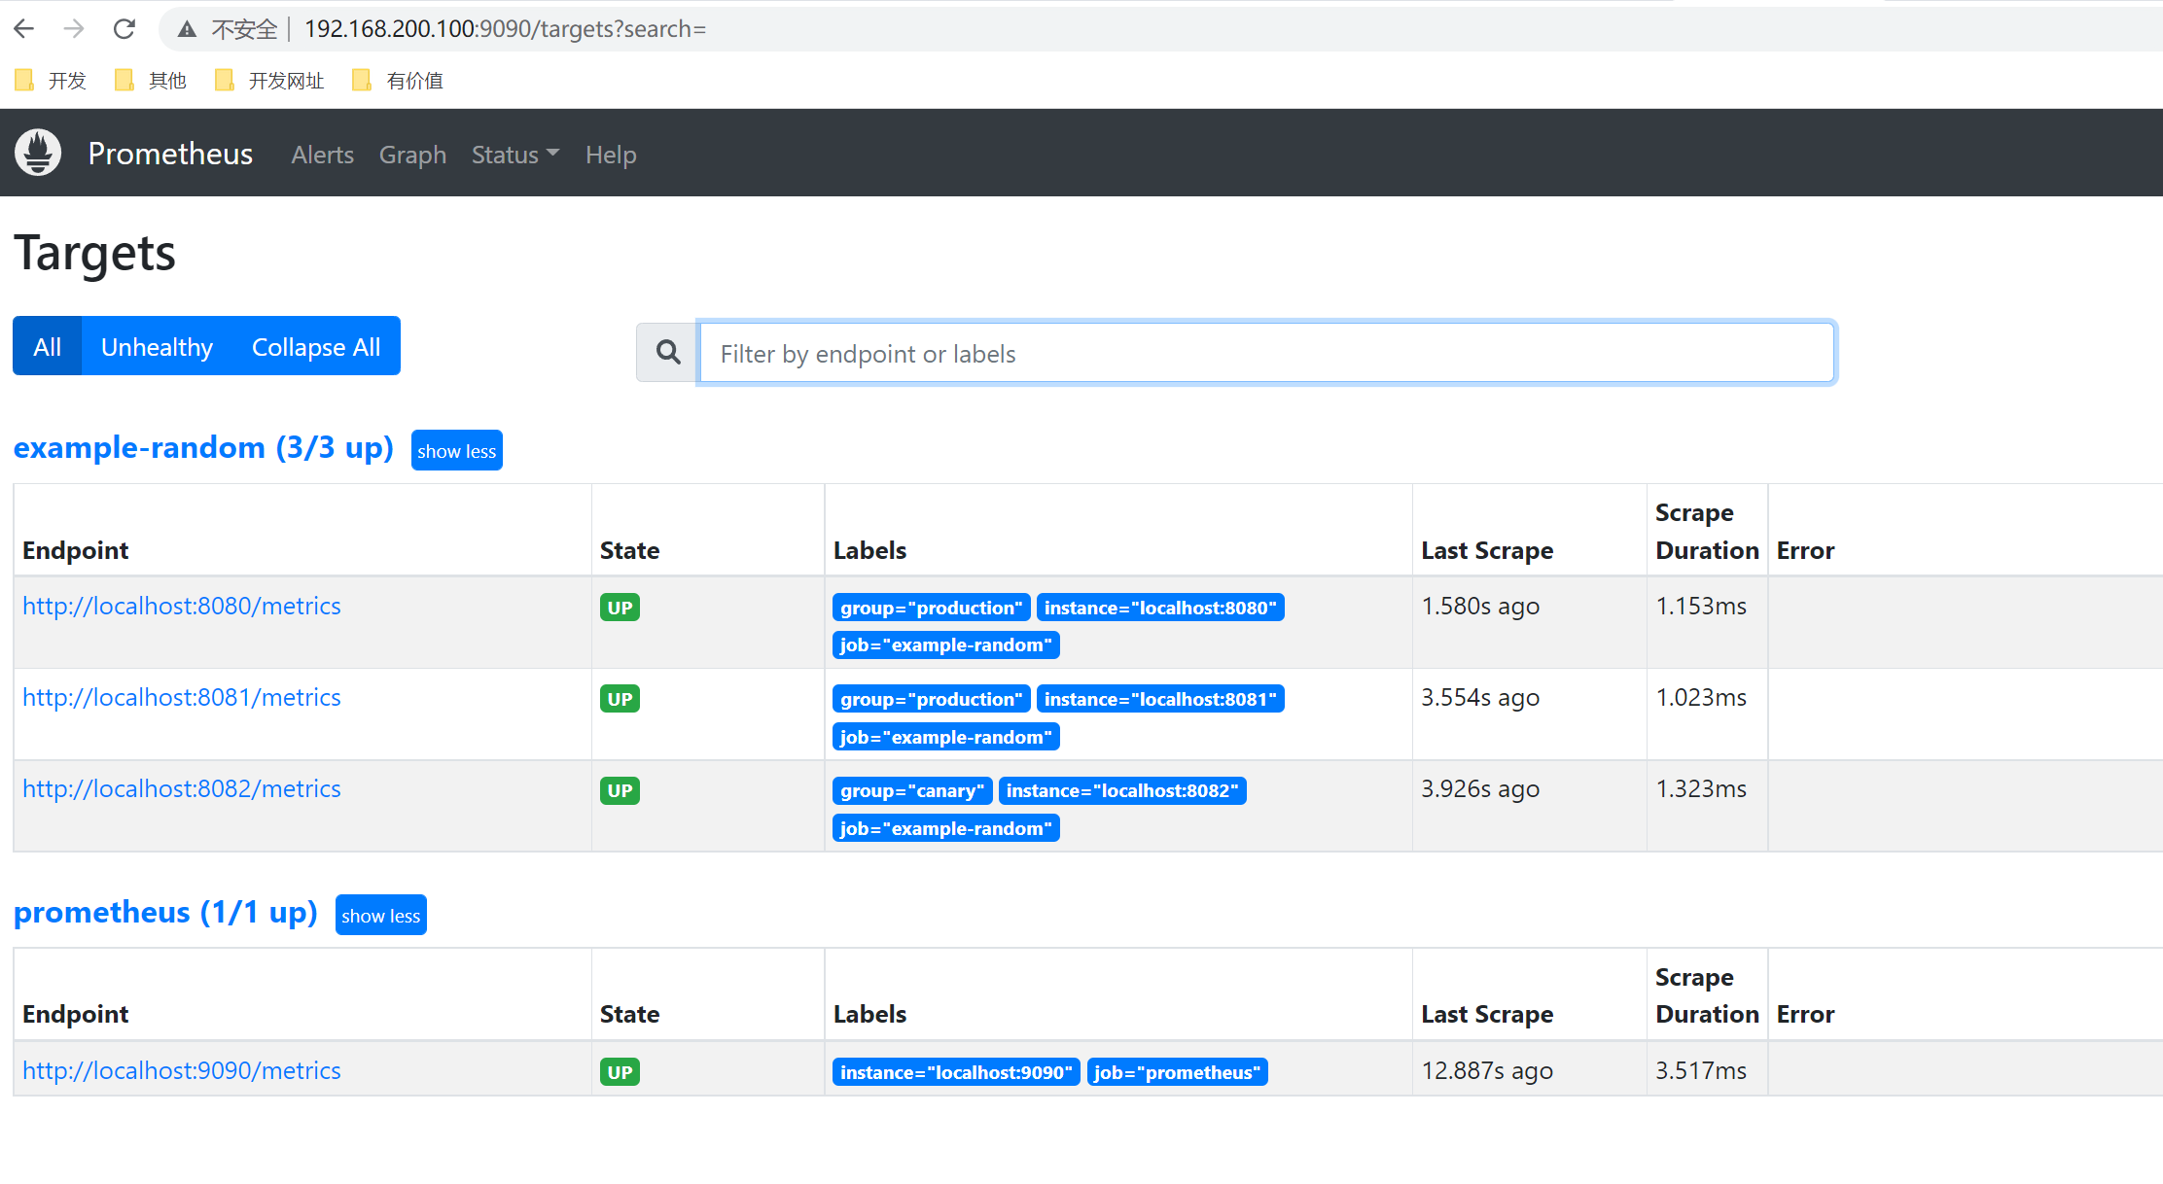Open the Help menu item
2163x1184 pixels.
(x=611, y=155)
